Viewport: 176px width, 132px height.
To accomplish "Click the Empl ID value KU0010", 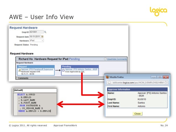I will (142, 99).
